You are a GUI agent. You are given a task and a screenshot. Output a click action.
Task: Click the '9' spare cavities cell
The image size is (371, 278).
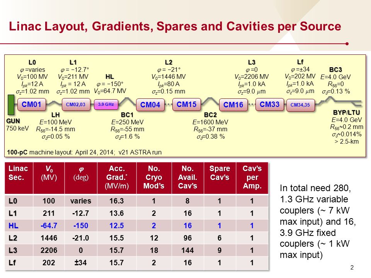point(220,250)
